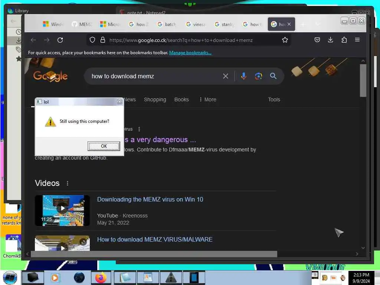Screen dimensions: 380x285
Task: Open the Manage bookmarks link
Action: tap(190, 53)
